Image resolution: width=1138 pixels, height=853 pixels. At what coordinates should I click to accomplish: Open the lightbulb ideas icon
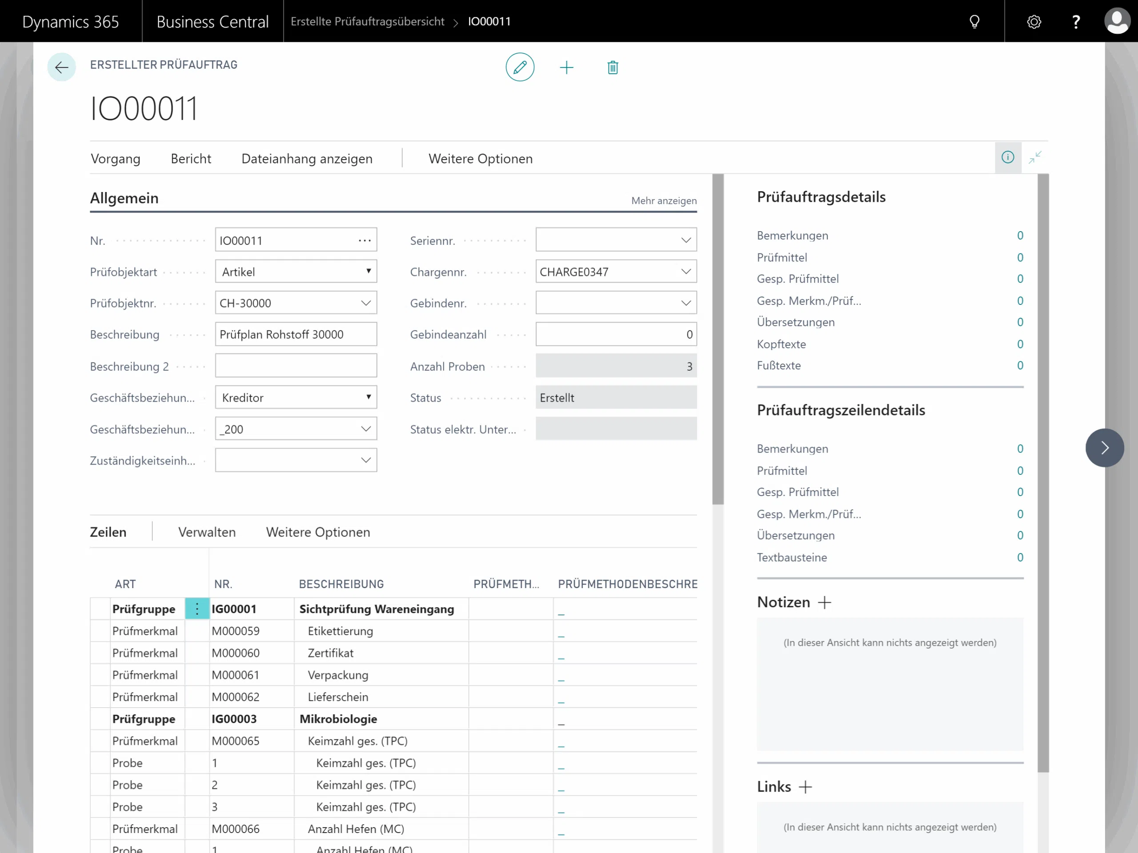click(x=974, y=21)
